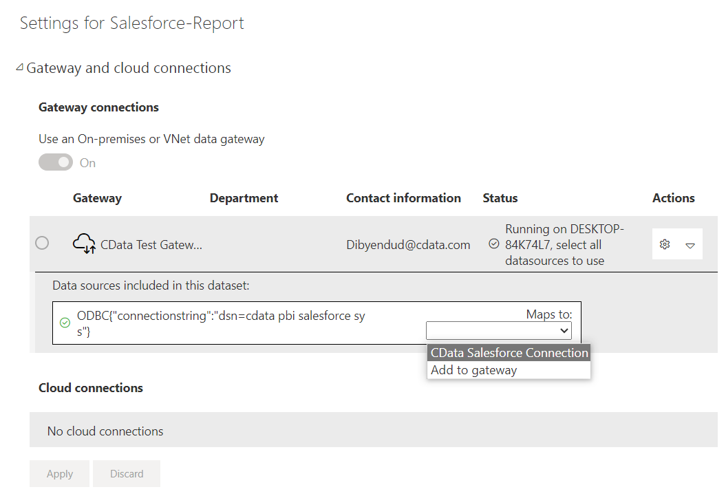Image resolution: width=726 pixels, height=496 pixels.
Task: Click the CData Test Gateway name
Action: 151,244
